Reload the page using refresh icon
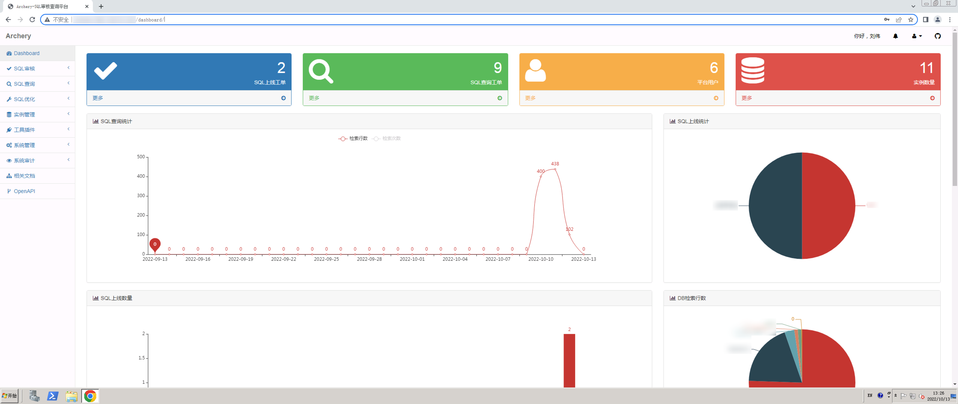This screenshot has height=404, width=958. (32, 19)
